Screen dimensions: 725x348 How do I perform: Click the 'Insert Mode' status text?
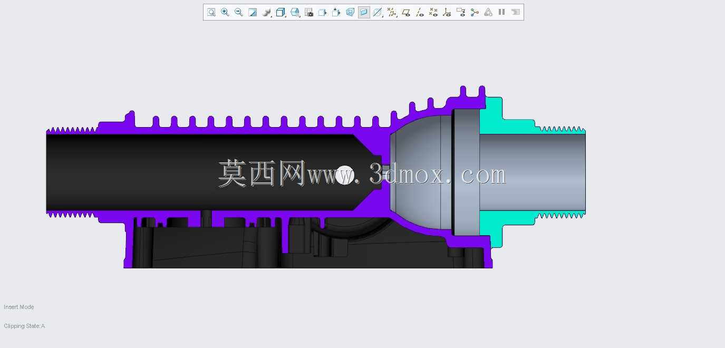[x=19, y=307]
